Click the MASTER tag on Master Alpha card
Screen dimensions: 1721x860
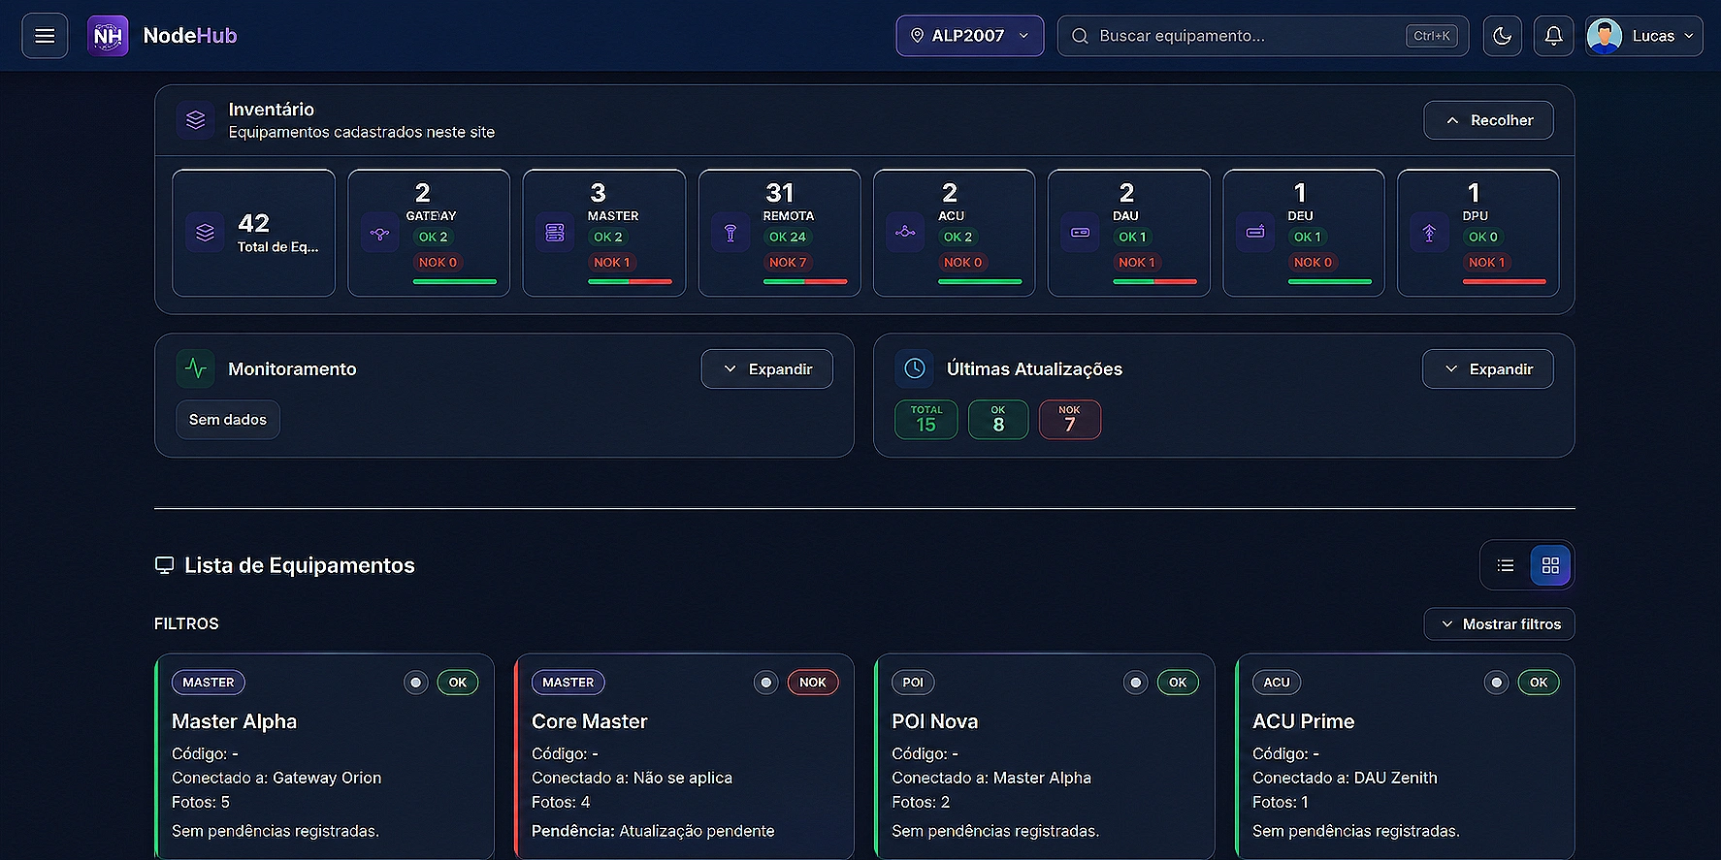pos(209,683)
